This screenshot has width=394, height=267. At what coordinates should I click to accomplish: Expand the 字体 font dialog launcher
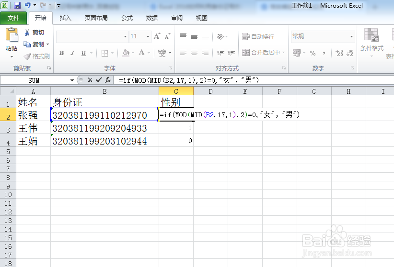170,68
